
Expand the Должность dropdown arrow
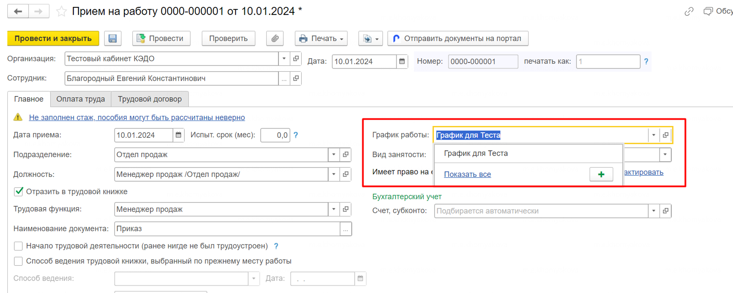click(x=334, y=174)
